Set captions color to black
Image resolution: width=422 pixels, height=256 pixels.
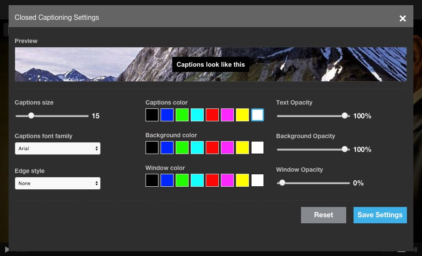click(152, 115)
